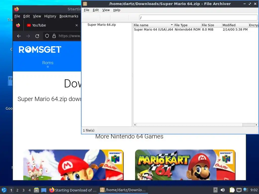The height and width of the screenshot is (194, 259).
Task: Switch to workspace 2 in the taskbar
Action: tap(17, 190)
